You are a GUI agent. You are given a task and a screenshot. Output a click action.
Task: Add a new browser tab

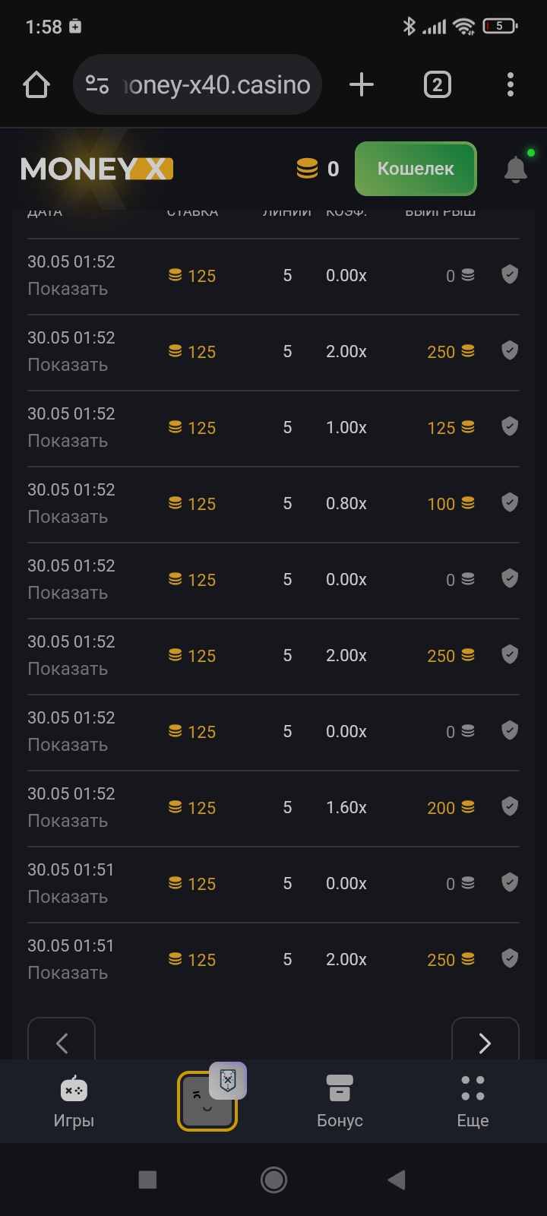click(362, 84)
